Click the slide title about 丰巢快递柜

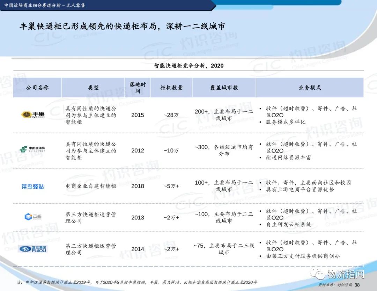pyautogui.click(x=122, y=27)
